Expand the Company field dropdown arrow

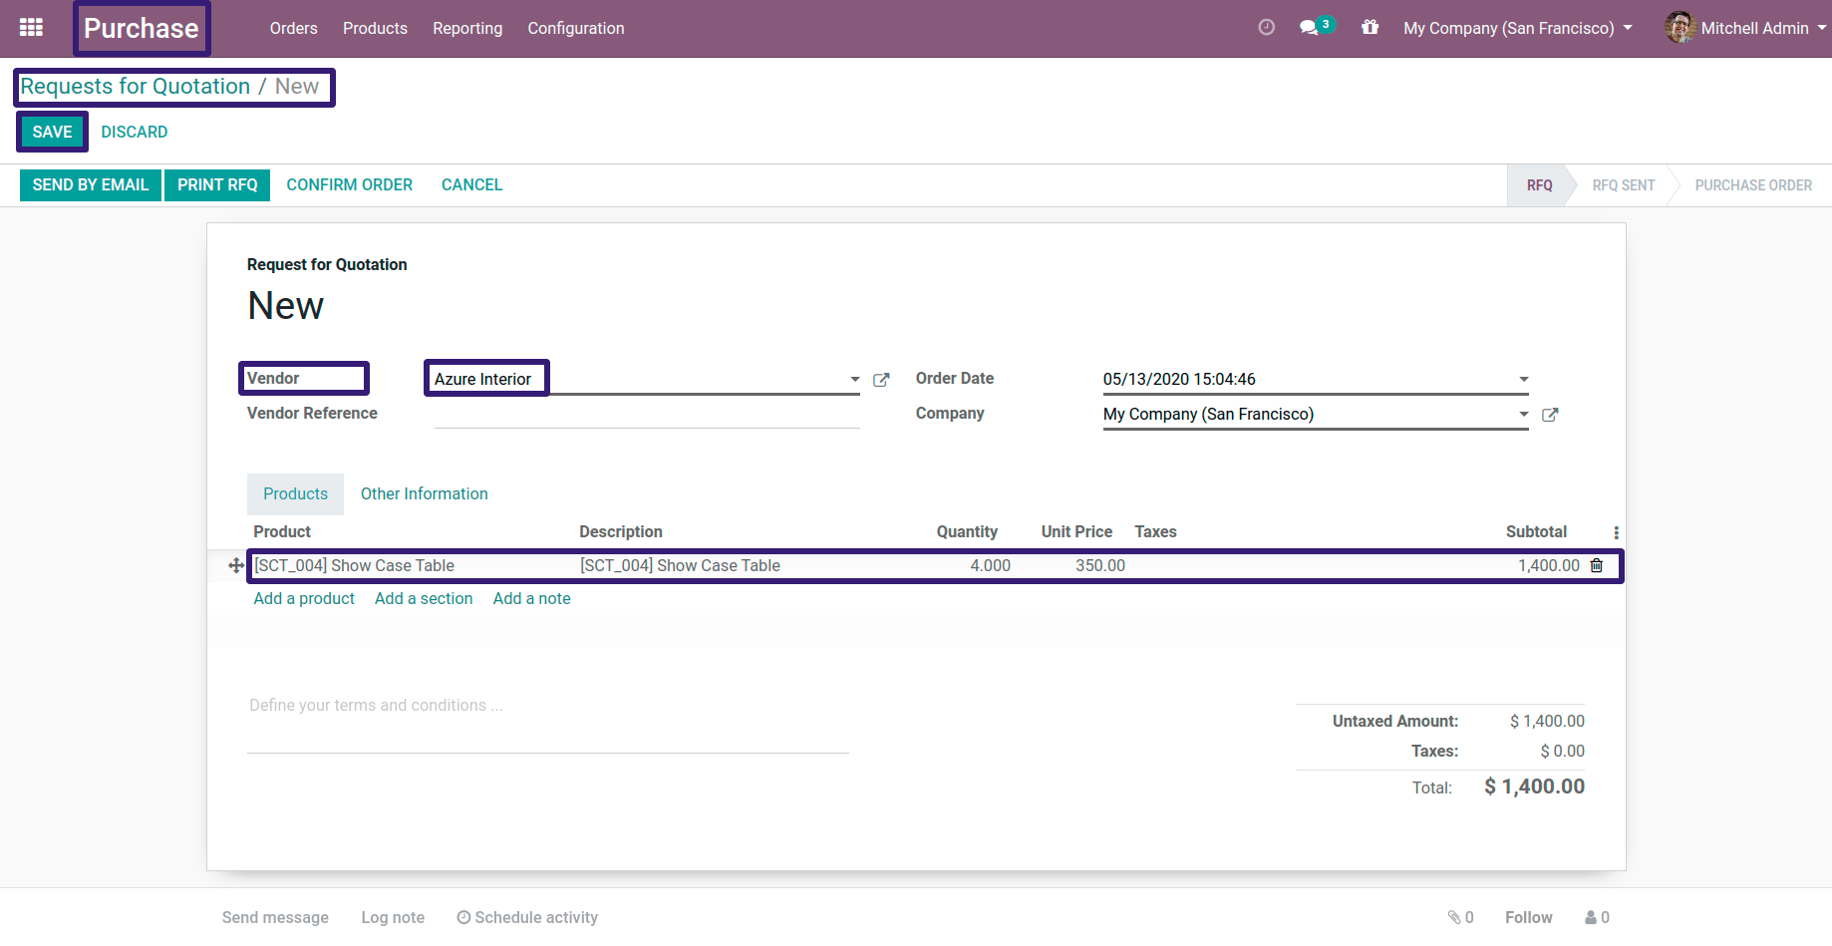[1523, 415]
